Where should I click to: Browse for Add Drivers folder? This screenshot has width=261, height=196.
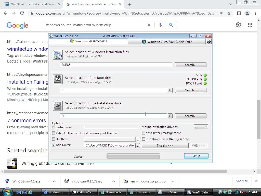tap(137, 146)
